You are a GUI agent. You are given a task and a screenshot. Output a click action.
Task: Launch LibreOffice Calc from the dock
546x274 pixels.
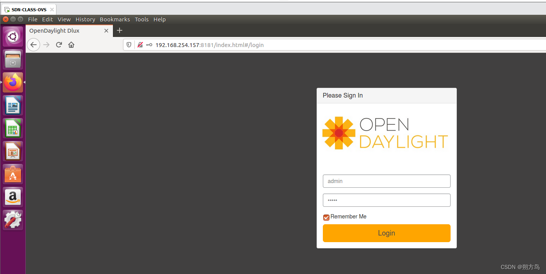(13, 128)
